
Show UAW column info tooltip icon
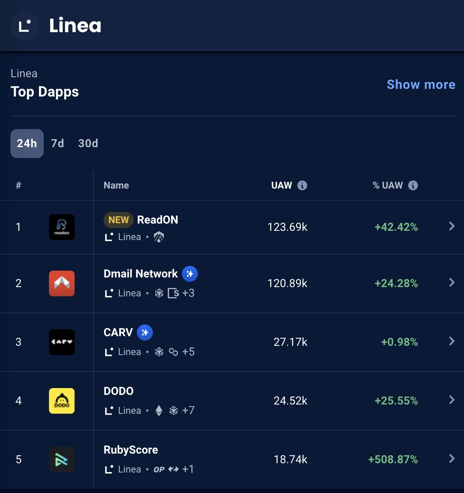pyautogui.click(x=302, y=185)
